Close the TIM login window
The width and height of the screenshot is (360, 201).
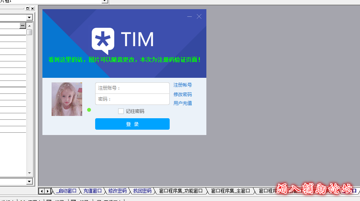(199, 16)
